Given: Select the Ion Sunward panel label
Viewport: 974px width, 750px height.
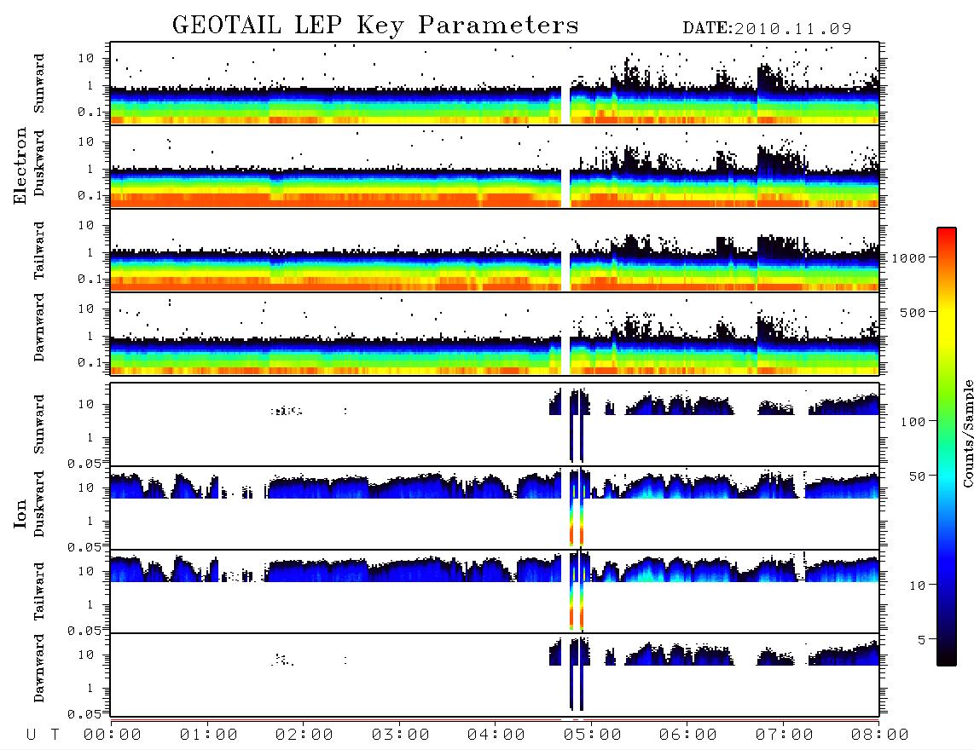Looking at the screenshot, I should (x=39, y=424).
